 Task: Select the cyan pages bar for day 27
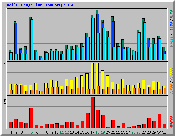(x=145, y=41)
